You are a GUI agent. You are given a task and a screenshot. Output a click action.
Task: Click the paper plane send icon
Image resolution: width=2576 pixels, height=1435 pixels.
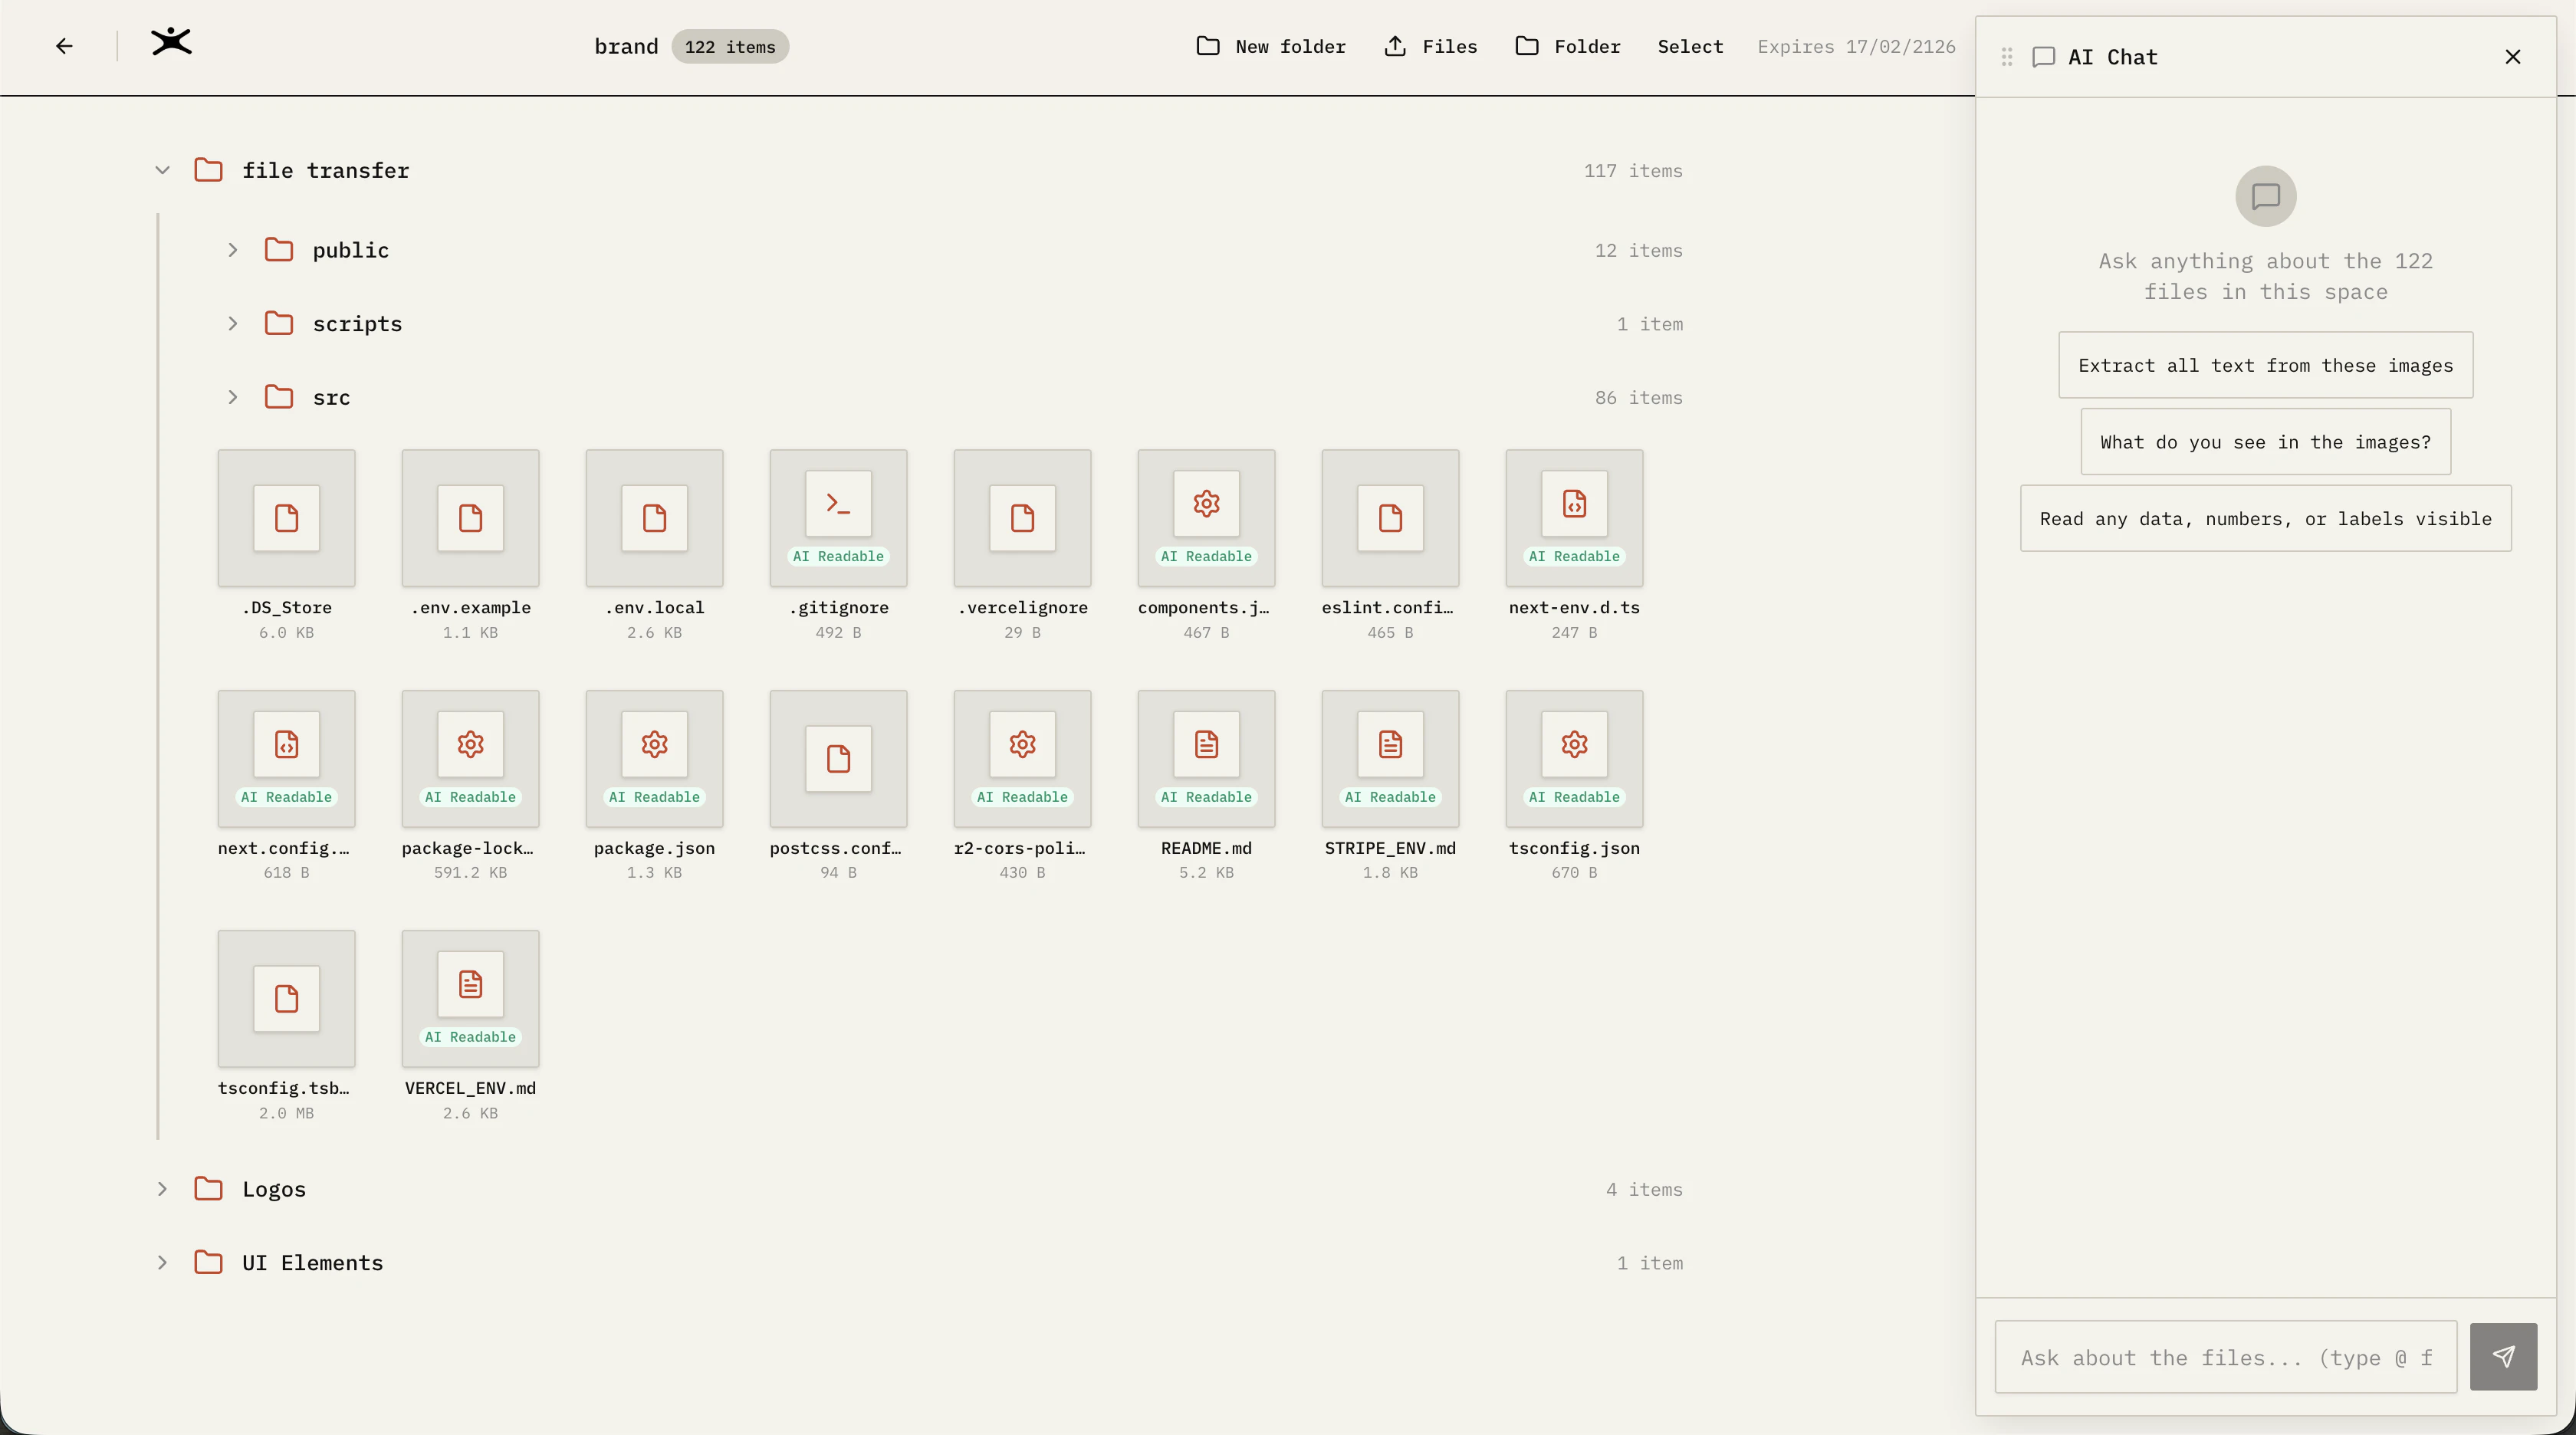click(2503, 1357)
